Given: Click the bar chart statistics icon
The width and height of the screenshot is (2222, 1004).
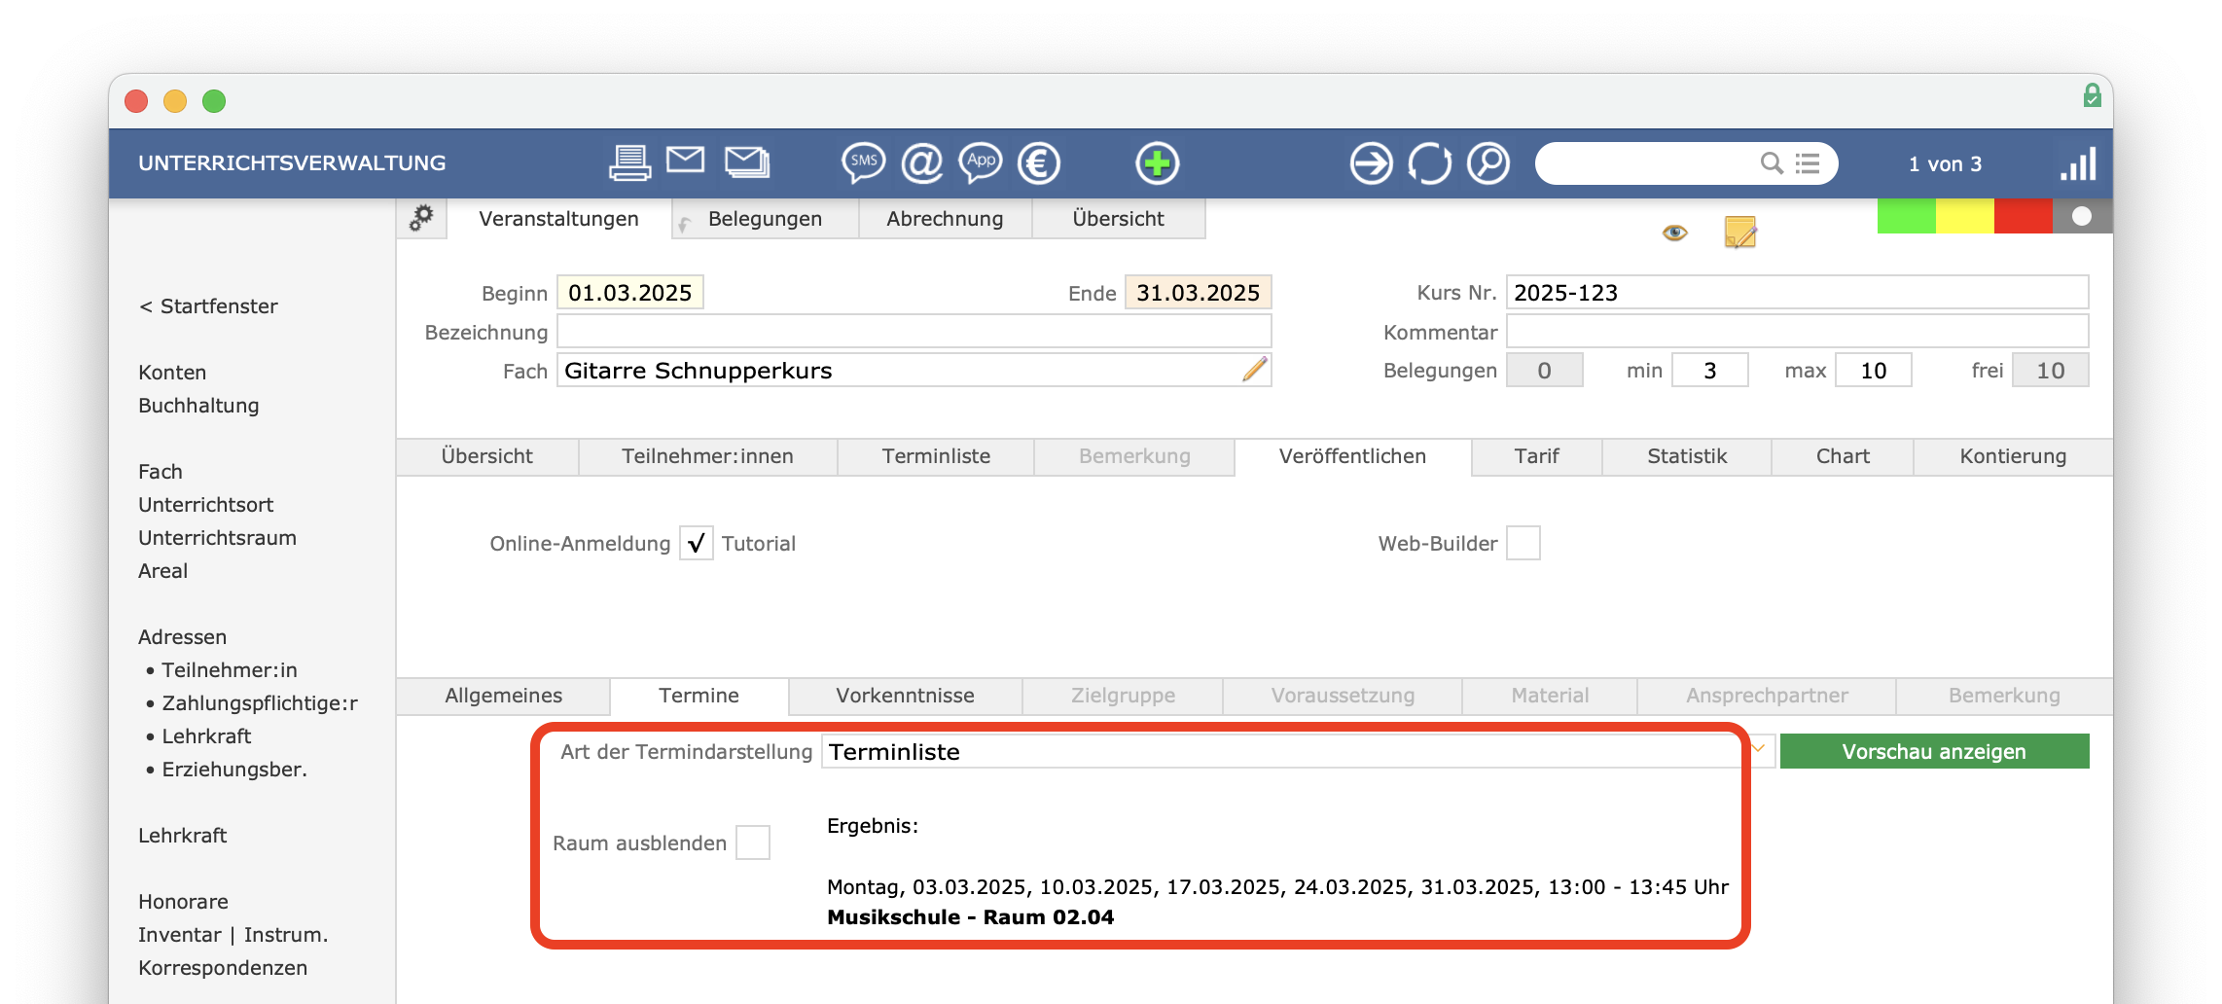Looking at the screenshot, I should pyautogui.click(x=2078, y=163).
